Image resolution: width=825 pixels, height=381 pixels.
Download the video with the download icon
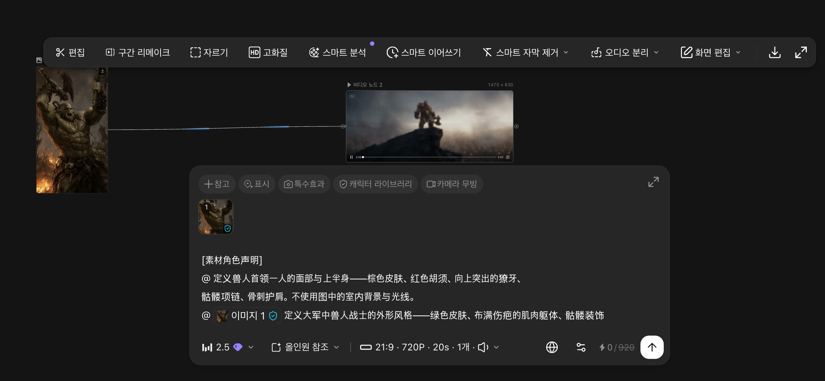775,52
